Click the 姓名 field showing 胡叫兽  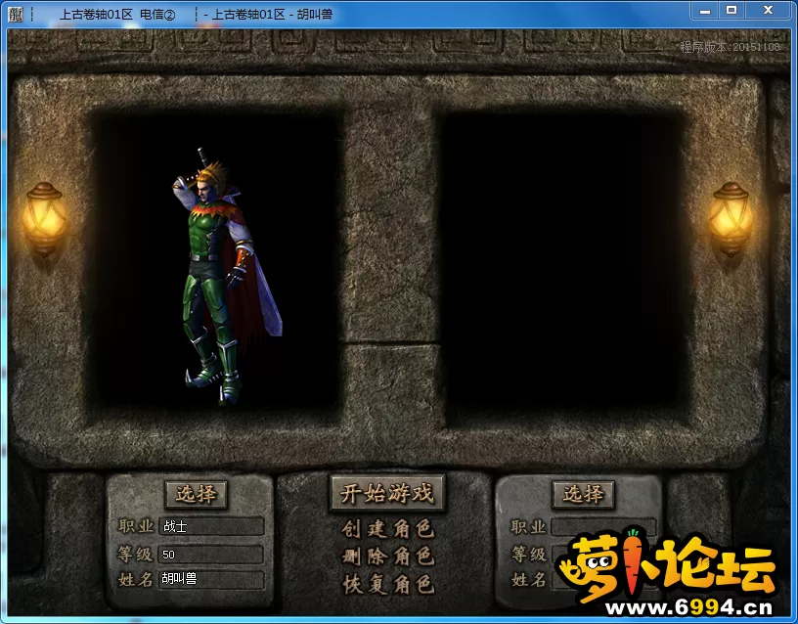tap(211, 579)
